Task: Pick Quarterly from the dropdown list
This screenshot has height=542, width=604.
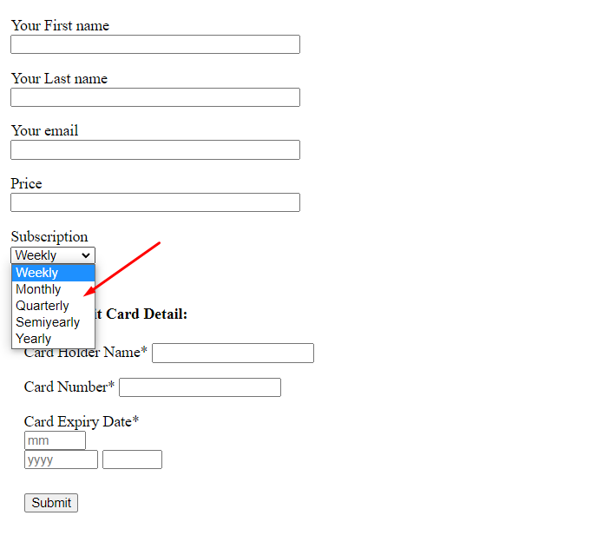Action: tap(43, 306)
